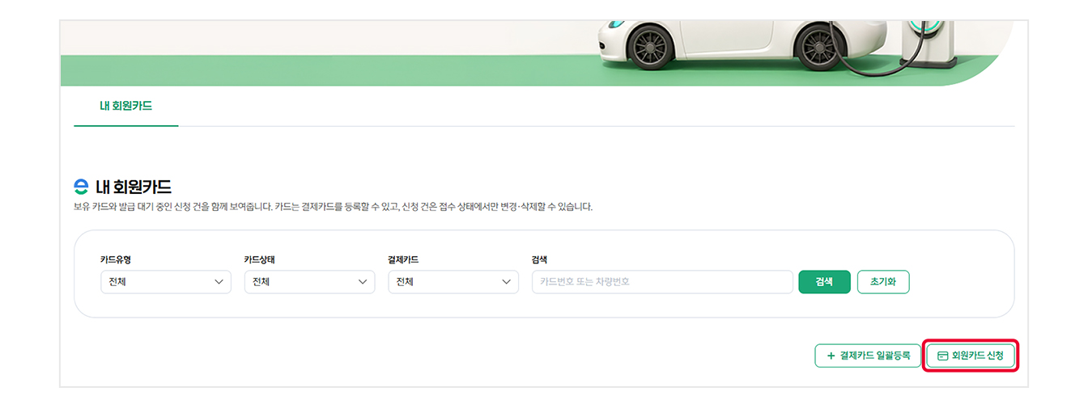The image size is (1088, 404).
Task: Open the 내 회원카드 tab
Action: pos(125,106)
